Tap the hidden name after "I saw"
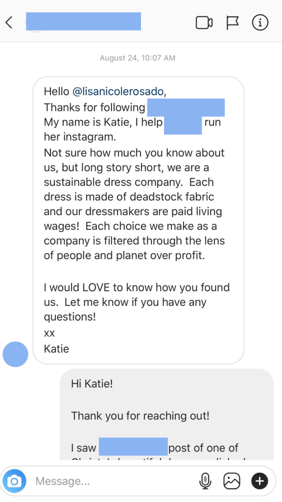This screenshot has height=502, width=282. 133,447
